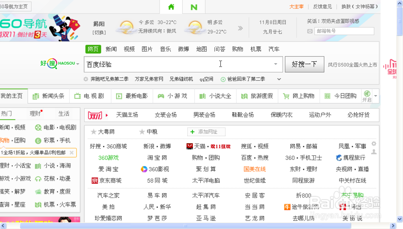Click the user profile icon beside grid
The height and width of the screenshot is (229, 403).
pos(374,152)
